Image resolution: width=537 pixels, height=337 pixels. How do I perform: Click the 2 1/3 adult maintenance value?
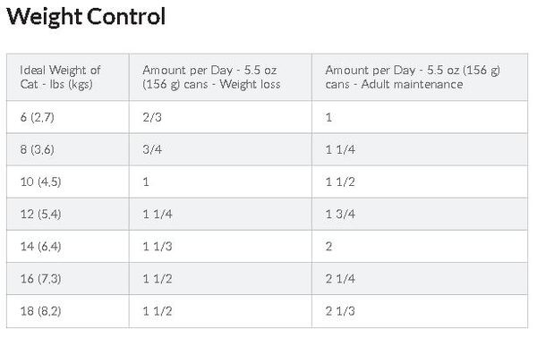click(x=340, y=311)
